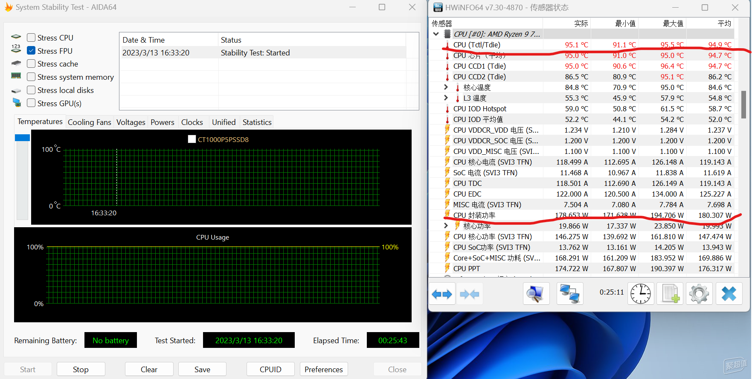Switch to the Temperatures tab
This screenshot has width=752, height=379.
coord(40,122)
